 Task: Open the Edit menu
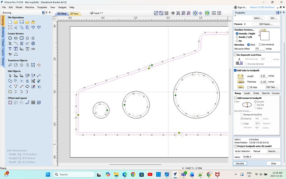11,7
